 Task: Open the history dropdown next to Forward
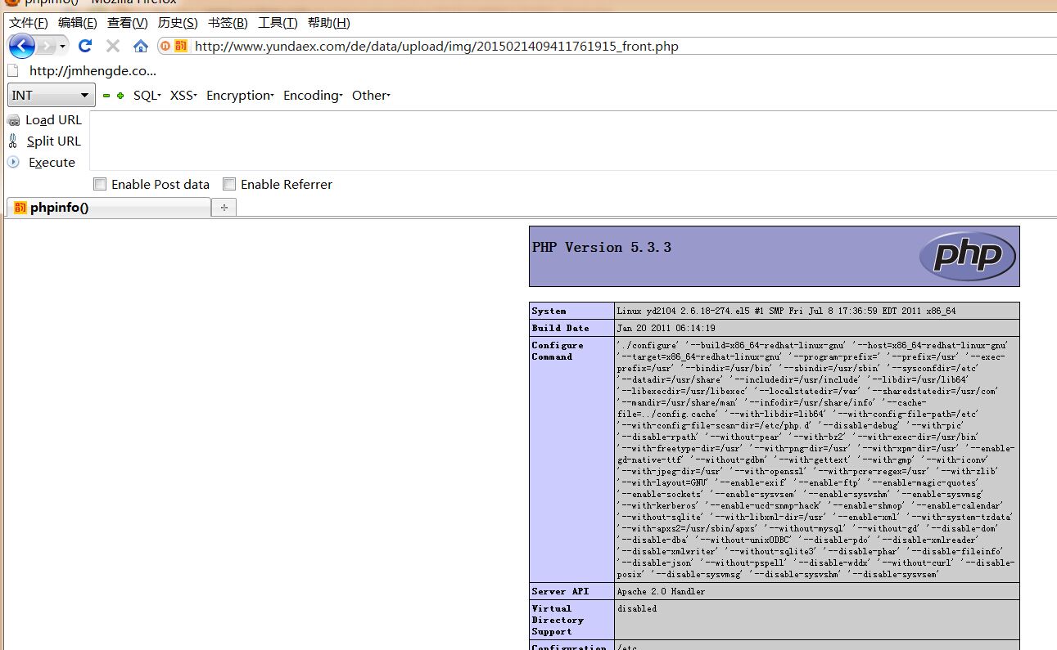pos(62,46)
